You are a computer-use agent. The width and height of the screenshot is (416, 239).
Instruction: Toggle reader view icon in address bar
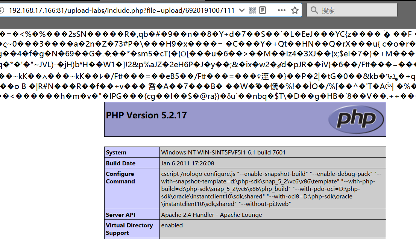(263, 11)
